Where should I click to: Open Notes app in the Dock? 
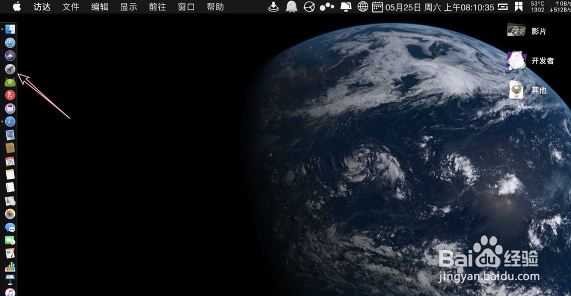[10, 174]
